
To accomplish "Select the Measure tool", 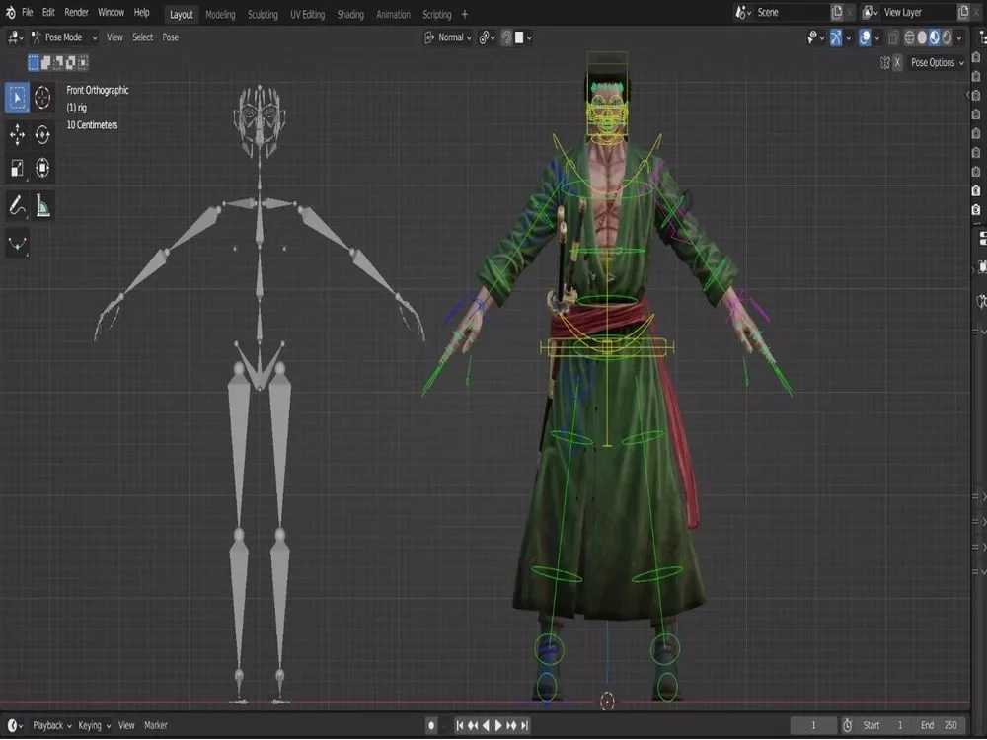I will pos(42,203).
